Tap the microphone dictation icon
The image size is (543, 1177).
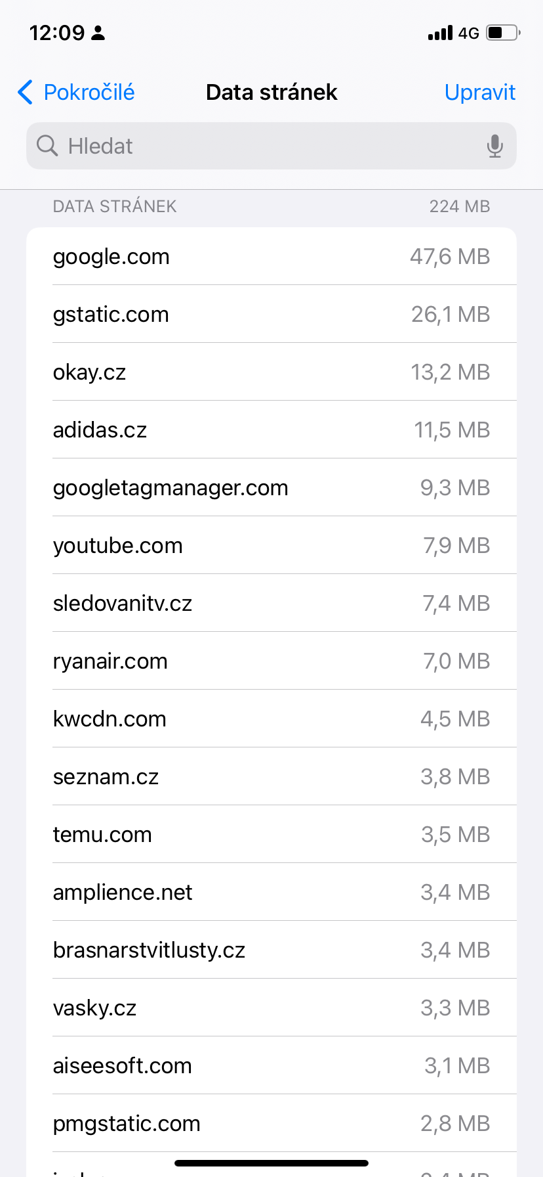coord(495,146)
